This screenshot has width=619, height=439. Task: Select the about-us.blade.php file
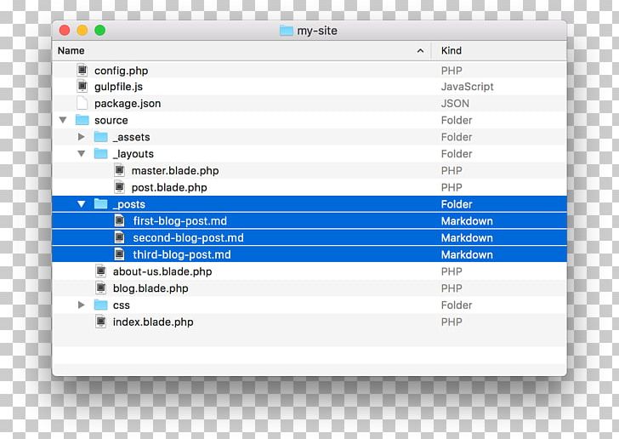[162, 271]
